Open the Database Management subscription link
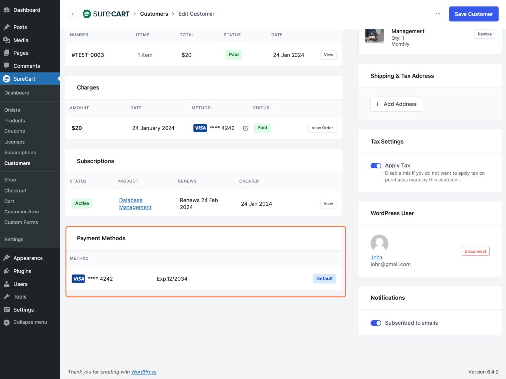506x379 pixels. pos(135,203)
